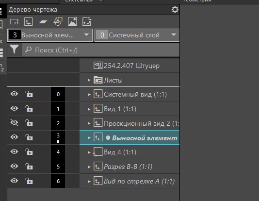Image resolution: width=259 pixels, height=201 pixels.
Task: Click Вид 4 view type icon
Action: pos(98,152)
